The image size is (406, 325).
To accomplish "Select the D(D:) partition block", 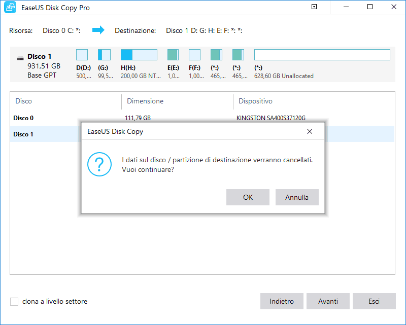I will (82, 55).
